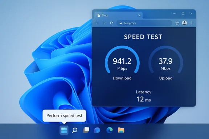Open the three-dot browser menu

coord(192,23)
